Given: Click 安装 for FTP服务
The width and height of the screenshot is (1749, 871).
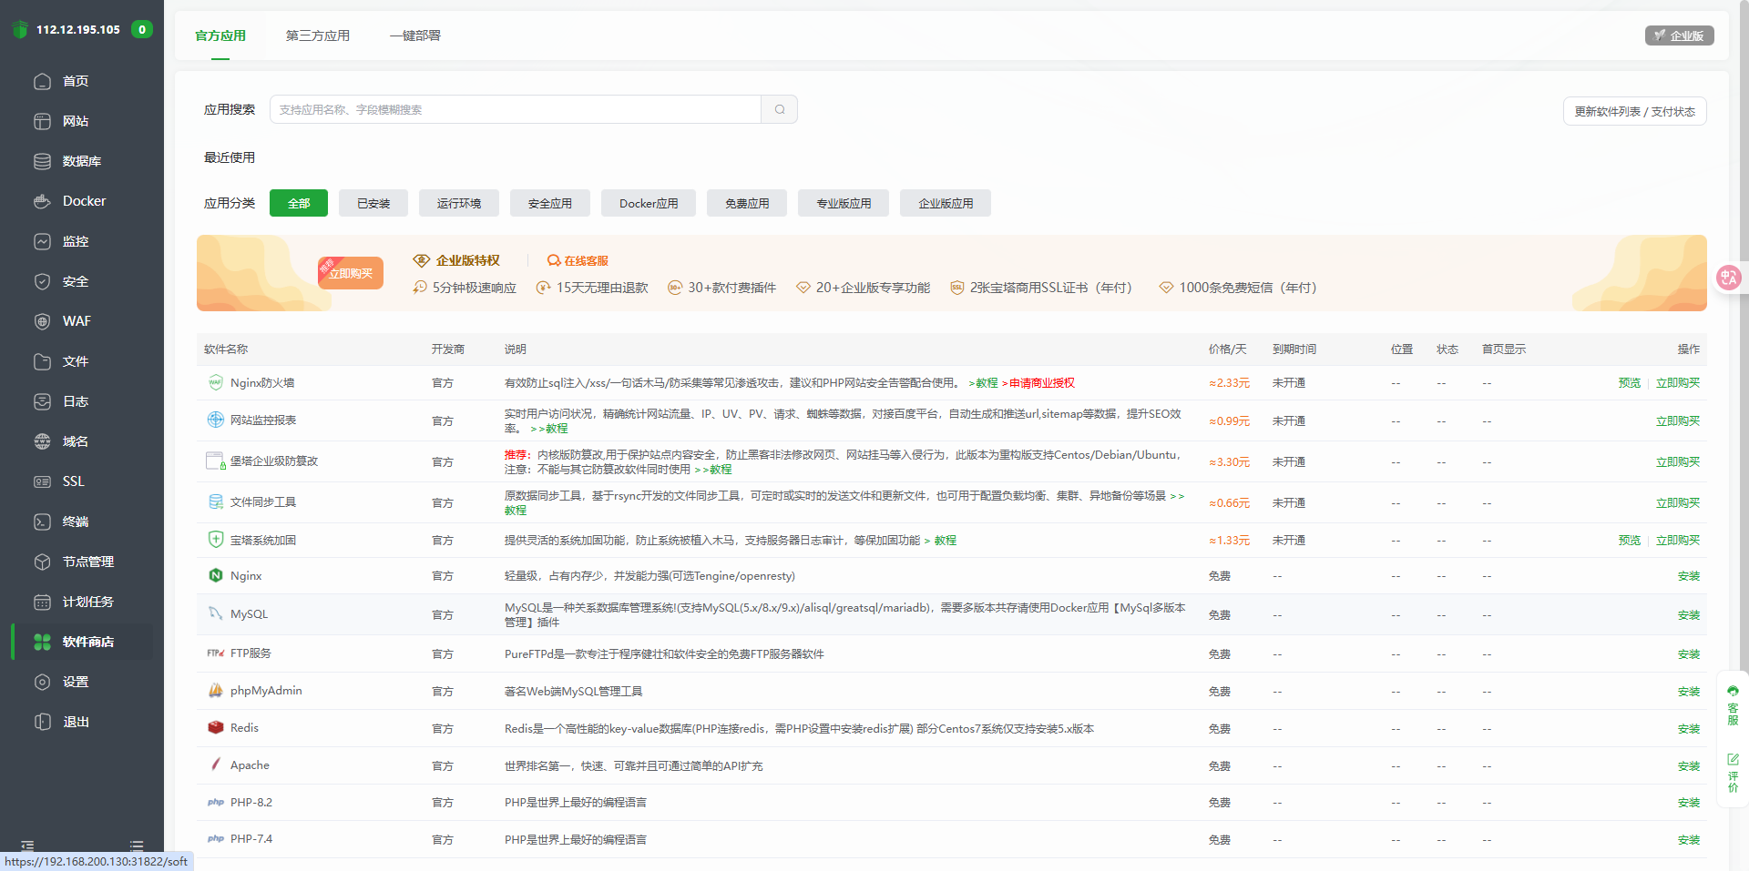Looking at the screenshot, I should point(1689,654).
